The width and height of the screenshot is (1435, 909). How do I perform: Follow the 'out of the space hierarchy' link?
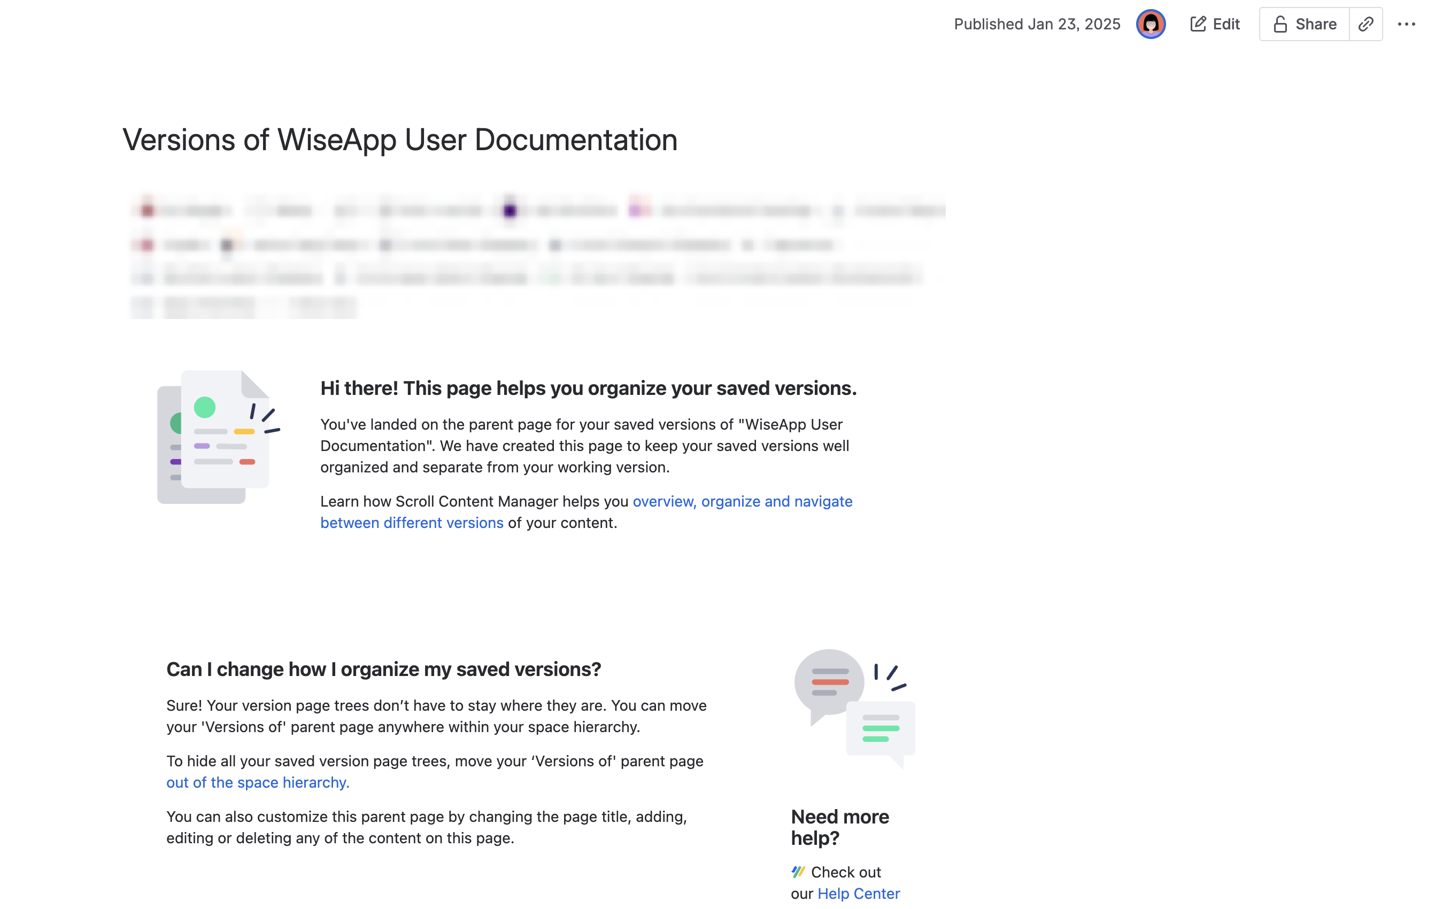point(258,782)
